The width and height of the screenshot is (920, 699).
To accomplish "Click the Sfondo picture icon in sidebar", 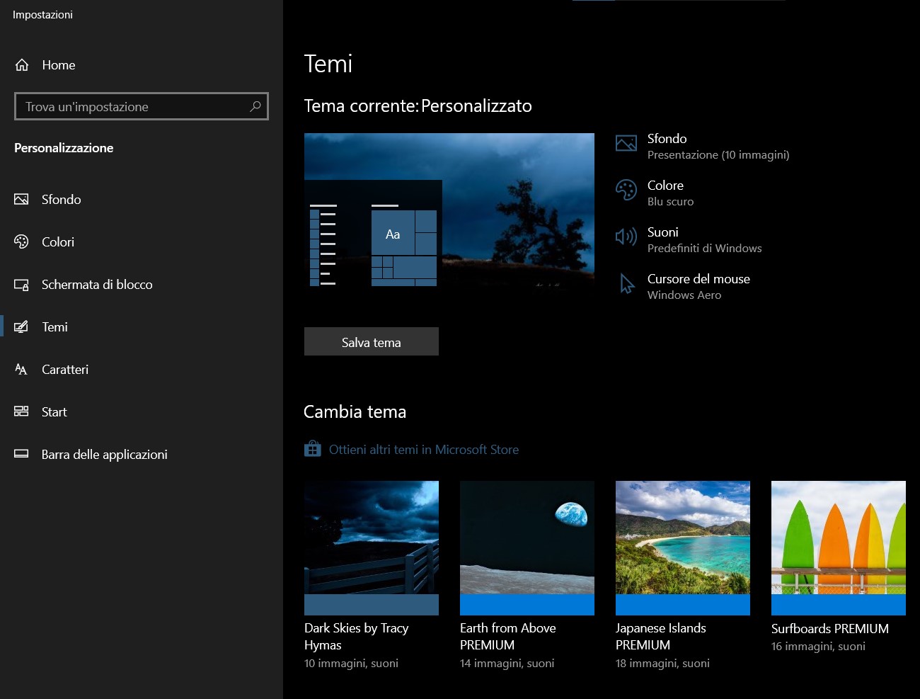I will click(x=21, y=200).
